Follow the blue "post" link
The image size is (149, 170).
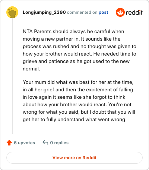tap(103, 12)
